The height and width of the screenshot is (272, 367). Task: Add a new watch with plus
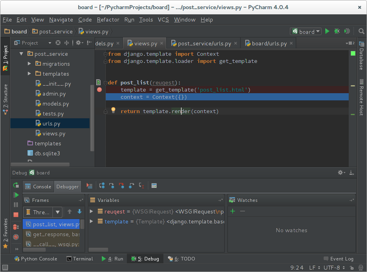click(233, 211)
